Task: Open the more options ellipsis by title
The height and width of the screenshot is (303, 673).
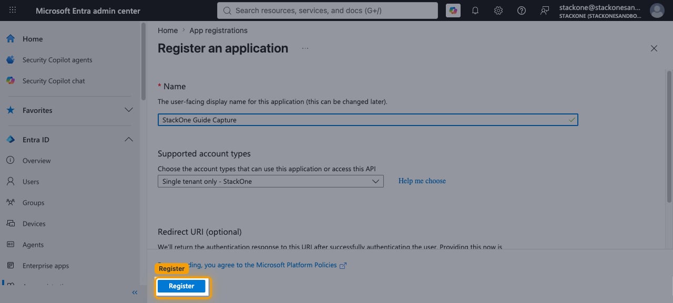Action: click(x=305, y=48)
